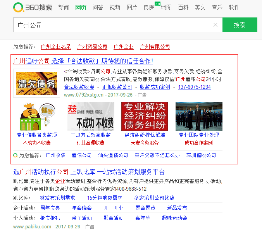The image size is (262, 233).
Task: Switch to the 新闻 tab
Action: (x=64, y=8)
